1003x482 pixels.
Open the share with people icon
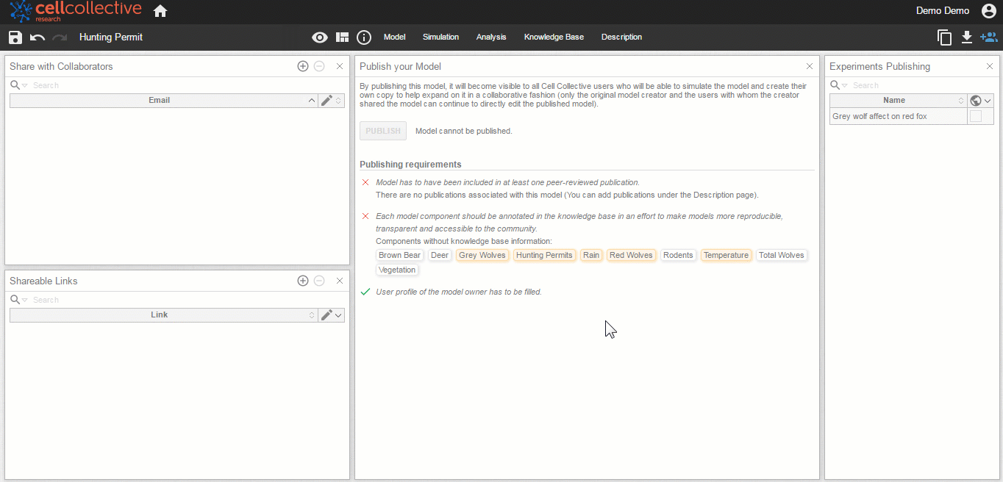[989, 37]
